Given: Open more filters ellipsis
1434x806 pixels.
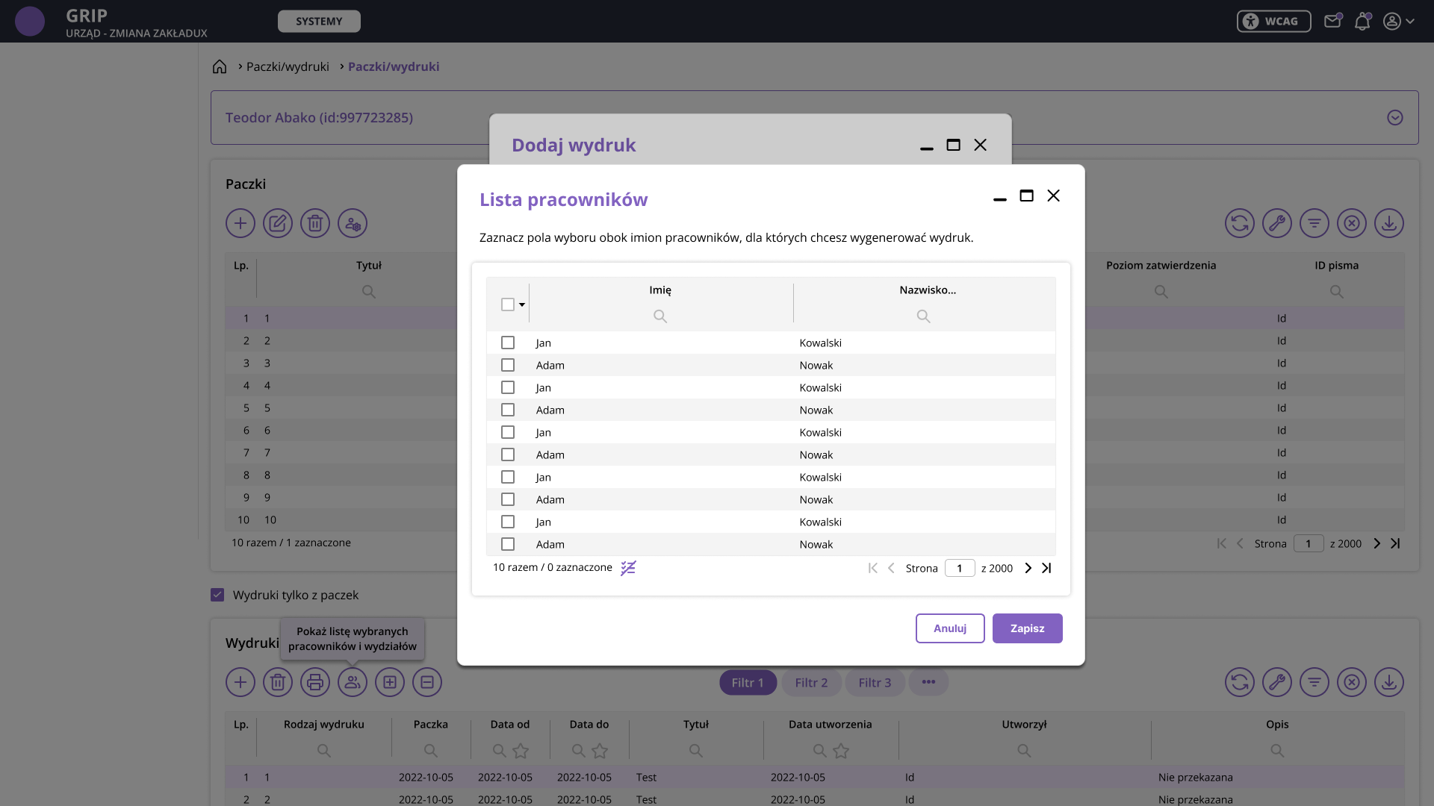Looking at the screenshot, I should (x=928, y=682).
